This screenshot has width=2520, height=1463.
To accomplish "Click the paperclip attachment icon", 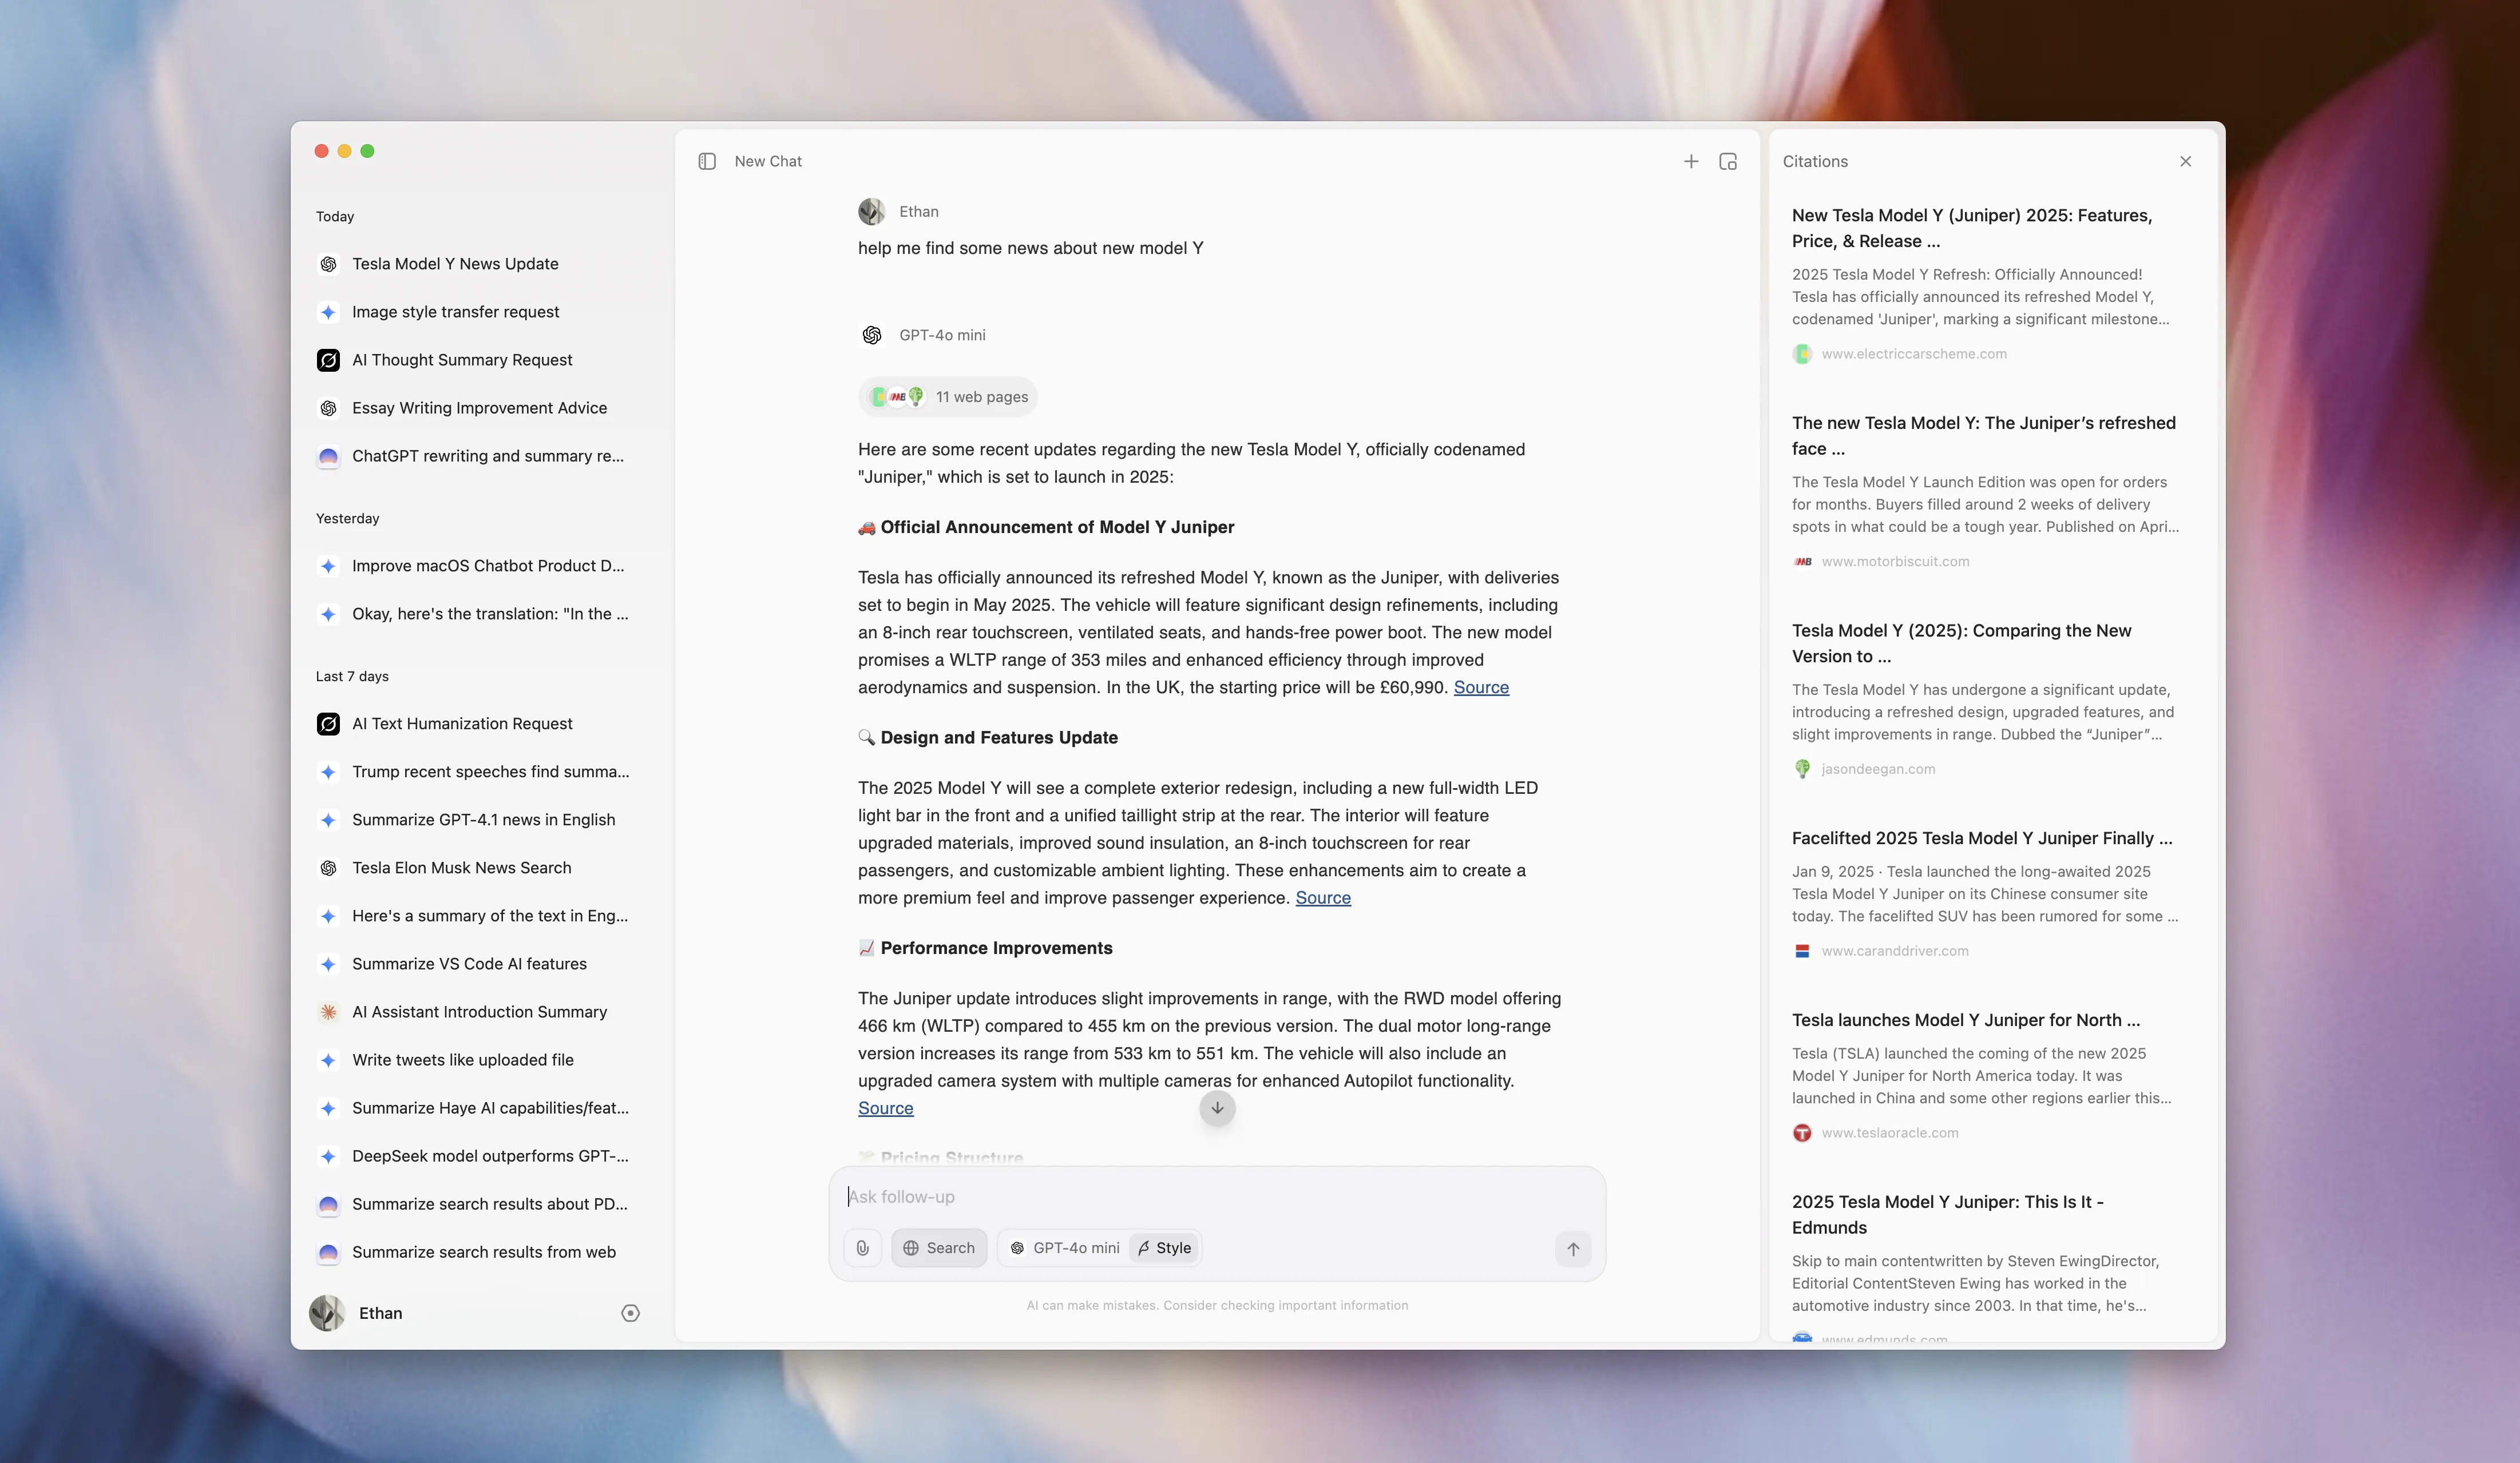I will point(862,1247).
